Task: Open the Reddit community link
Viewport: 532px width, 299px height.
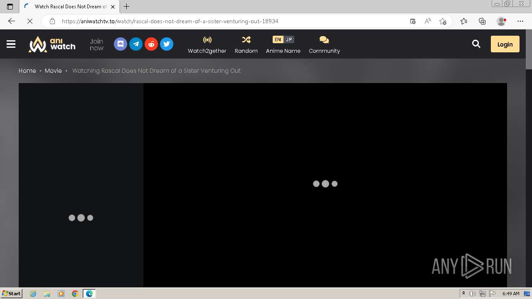Action: [151, 44]
